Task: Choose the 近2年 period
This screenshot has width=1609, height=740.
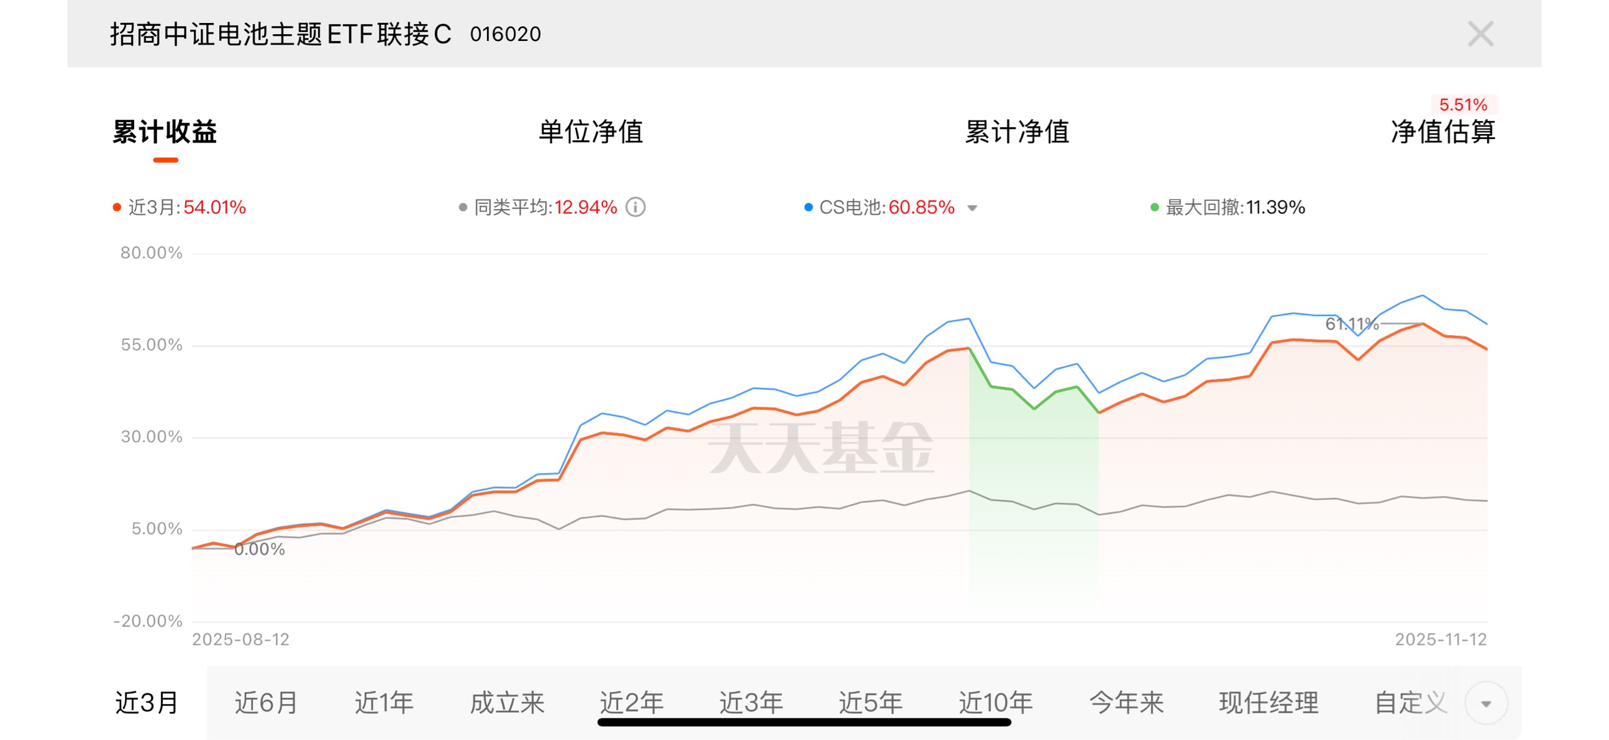Action: coord(631,703)
